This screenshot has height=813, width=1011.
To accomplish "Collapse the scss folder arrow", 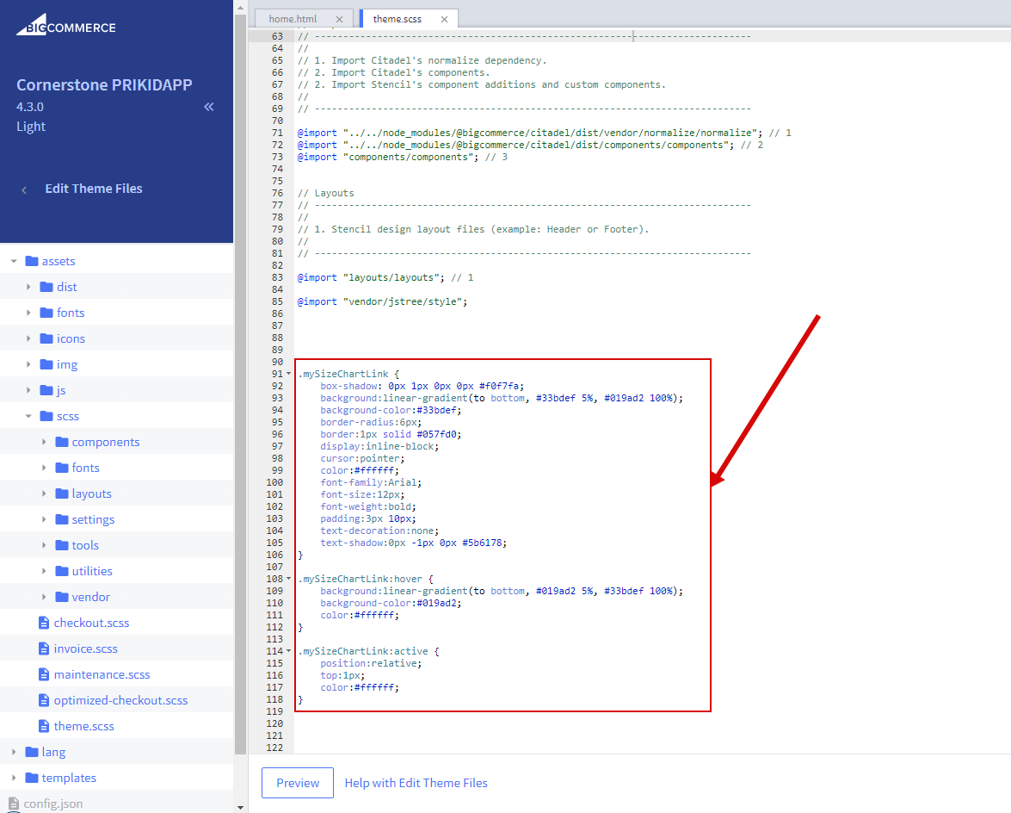I will point(28,416).
